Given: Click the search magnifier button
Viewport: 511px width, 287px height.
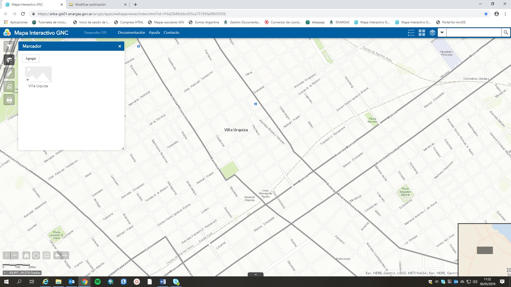Looking at the screenshot, I should tap(506, 32).
